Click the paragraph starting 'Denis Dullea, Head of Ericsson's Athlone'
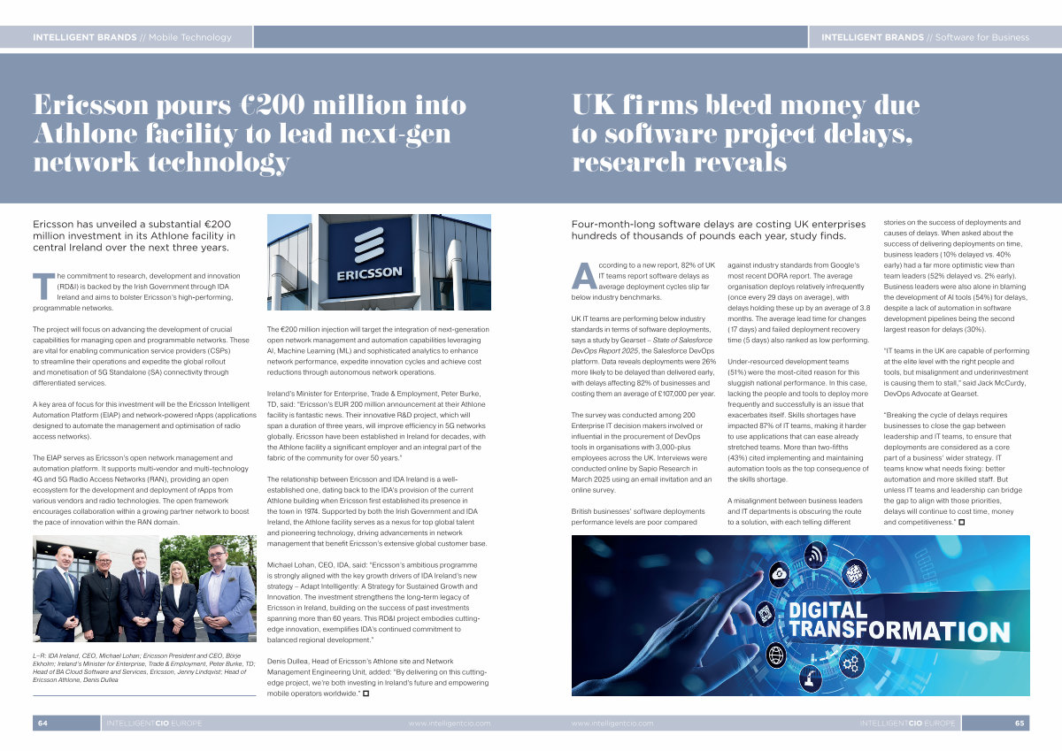Screen dimensions: 1062x751 coord(378,678)
